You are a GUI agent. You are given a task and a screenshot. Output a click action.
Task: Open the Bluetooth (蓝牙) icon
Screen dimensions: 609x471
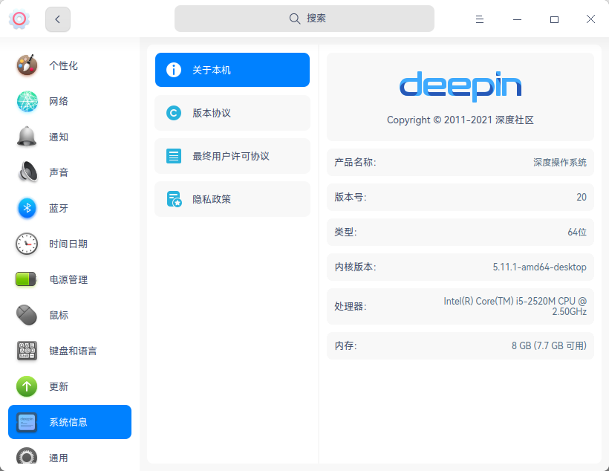27,208
